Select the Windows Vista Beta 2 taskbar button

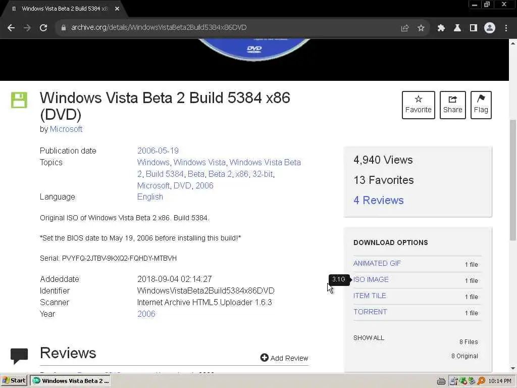(70, 381)
